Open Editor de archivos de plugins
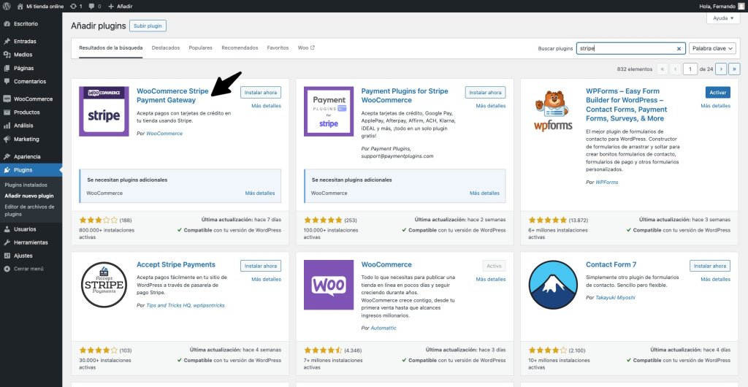The image size is (748, 387). coord(29,210)
